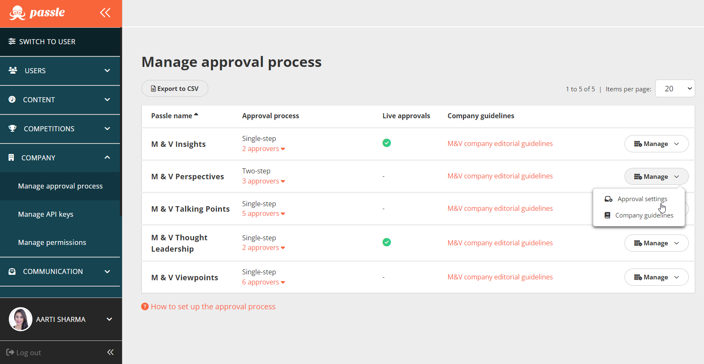Expand the Competitions menu section
704x364 pixels.
pyautogui.click(x=107, y=128)
